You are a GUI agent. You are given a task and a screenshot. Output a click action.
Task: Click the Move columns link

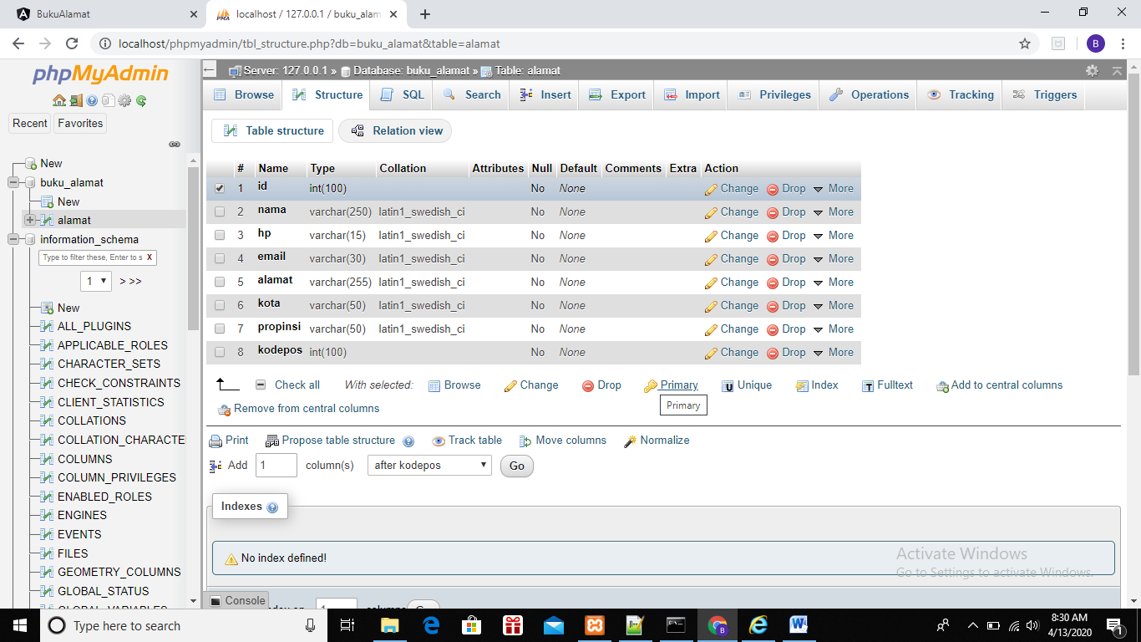click(x=562, y=441)
